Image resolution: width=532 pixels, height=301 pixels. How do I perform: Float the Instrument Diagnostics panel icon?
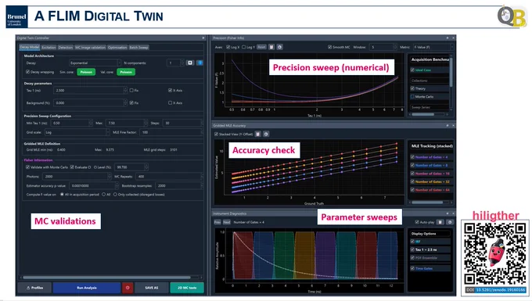(x=448, y=213)
